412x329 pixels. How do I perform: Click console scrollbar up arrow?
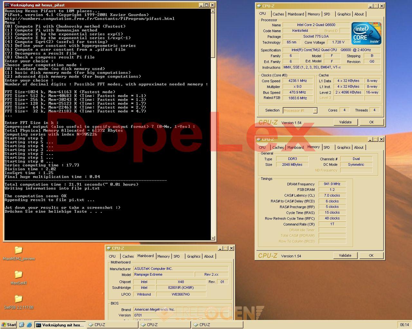click(213, 11)
